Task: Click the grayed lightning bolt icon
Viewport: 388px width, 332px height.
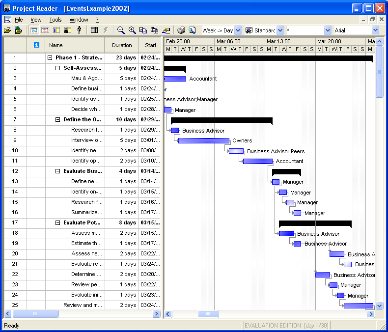Action: (106, 30)
